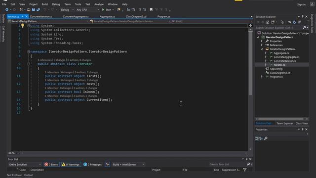
Task: Click Show All Files icon in Solution Explorer
Action: 300,22
